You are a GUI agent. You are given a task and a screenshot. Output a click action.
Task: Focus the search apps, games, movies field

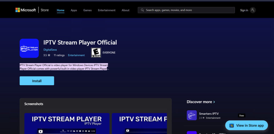point(186,10)
